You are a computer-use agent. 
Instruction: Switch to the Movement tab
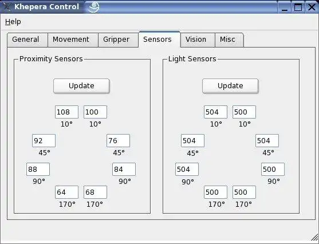[x=73, y=40]
